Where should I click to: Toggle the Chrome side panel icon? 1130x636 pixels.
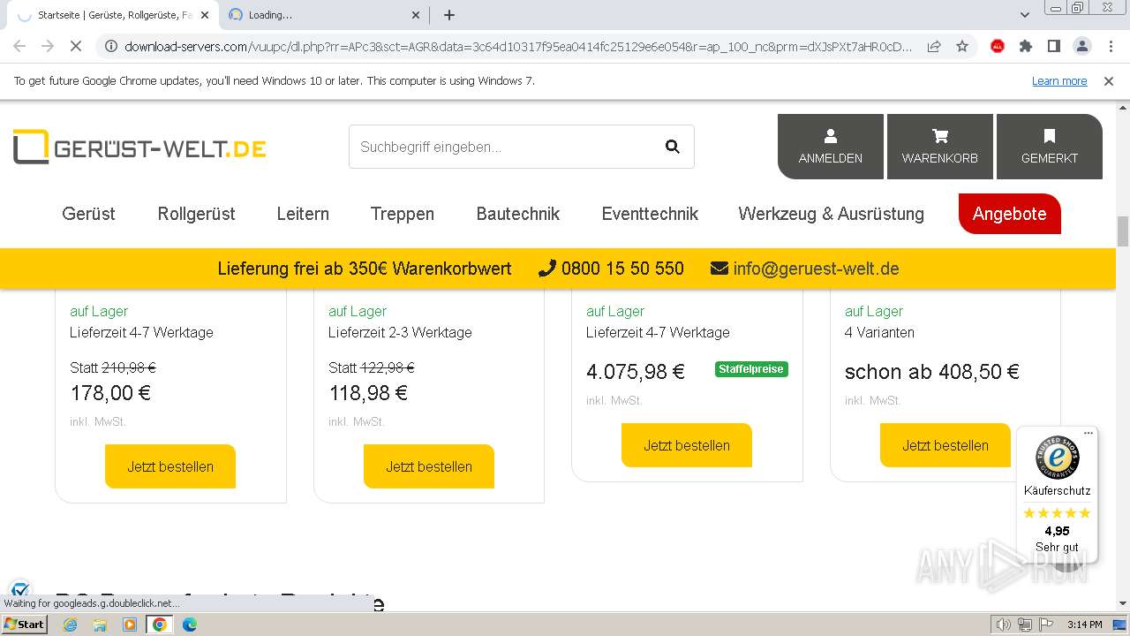pos(1054,46)
